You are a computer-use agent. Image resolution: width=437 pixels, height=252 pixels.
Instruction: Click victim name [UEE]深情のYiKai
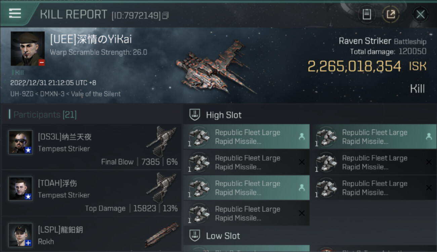coord(91,39)
